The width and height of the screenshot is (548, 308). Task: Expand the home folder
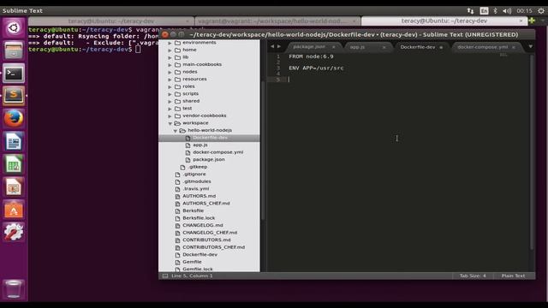170,50
